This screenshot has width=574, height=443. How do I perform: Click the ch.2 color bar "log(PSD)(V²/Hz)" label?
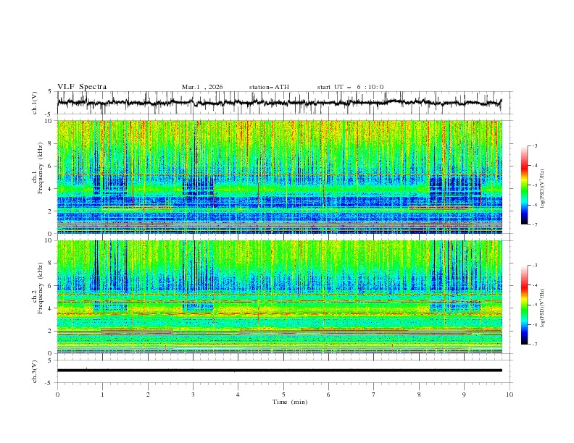tap(543, 308)
